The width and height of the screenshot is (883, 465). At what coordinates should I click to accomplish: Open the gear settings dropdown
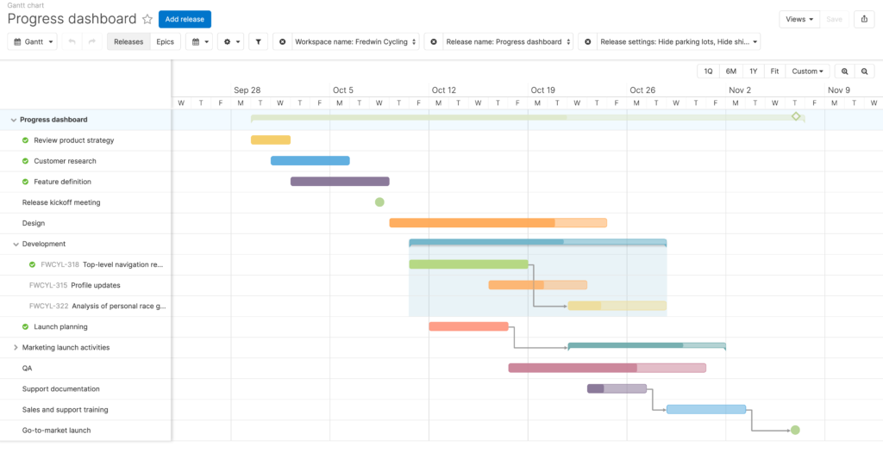click(x=231, y=41)
